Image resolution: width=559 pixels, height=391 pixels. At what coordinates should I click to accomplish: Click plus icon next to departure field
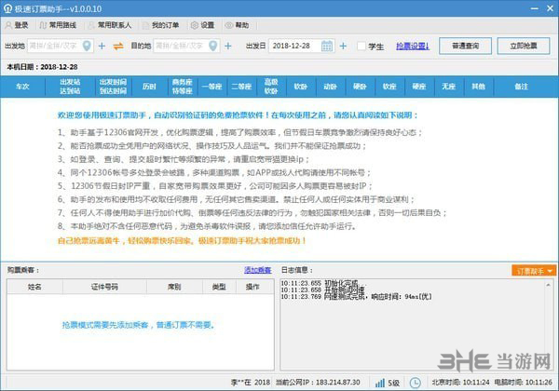coord(102,46)
